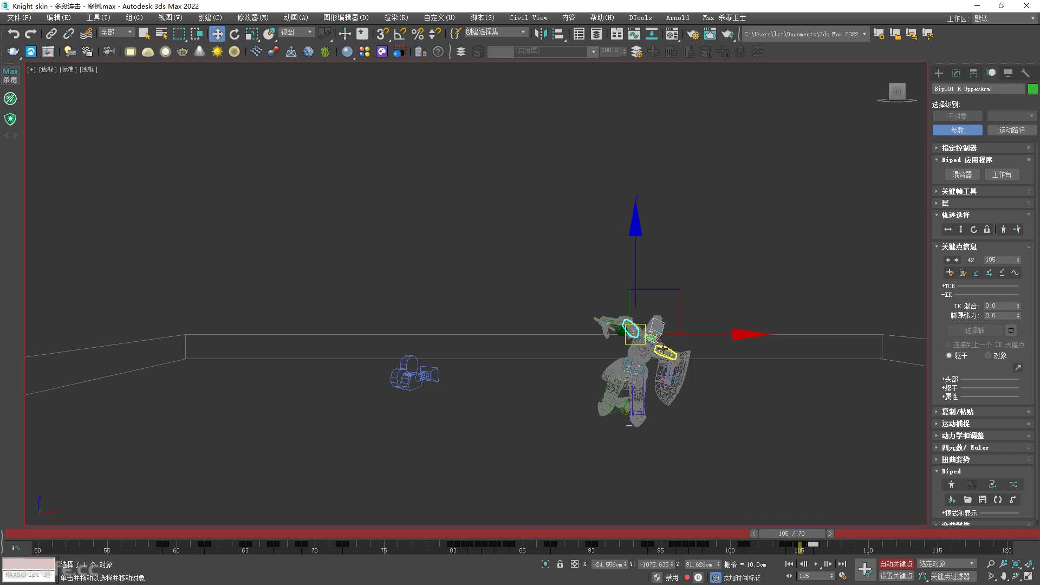Open the 渲染(R) menu

396,18
